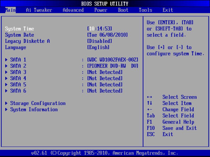Open the Ai Tweaker tab
Screen dimensions: 210x157
click(39, 10)
